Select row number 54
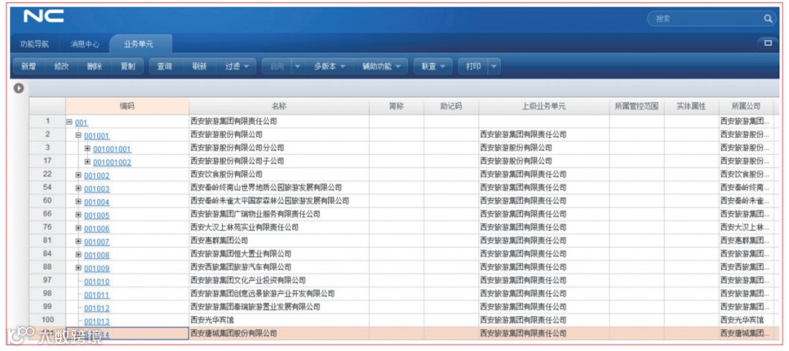 click(x=47, y=188)
